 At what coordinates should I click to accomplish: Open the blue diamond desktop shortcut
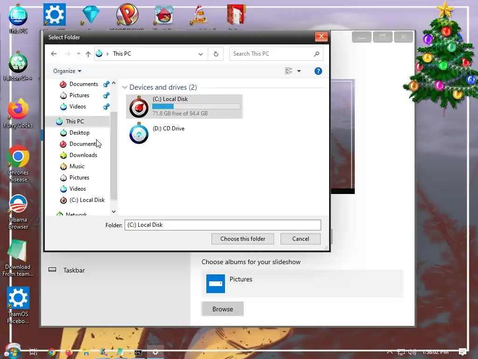click(91, 14)
